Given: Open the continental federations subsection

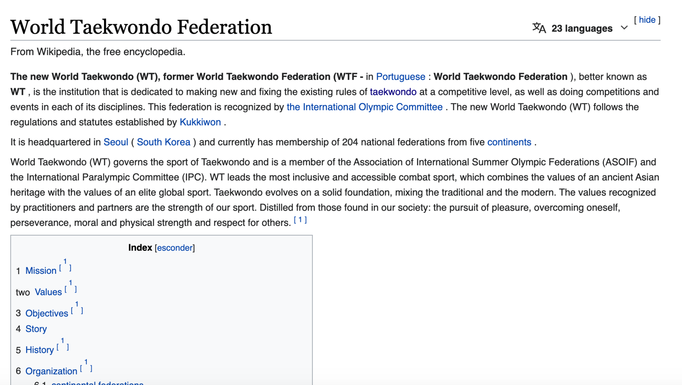Looking at the screenshot, I should 97,383.
